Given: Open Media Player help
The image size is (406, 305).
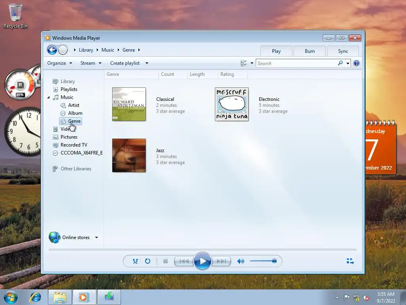Looking at the screenshot, I should pyautogui.click(x=356, y=63).
